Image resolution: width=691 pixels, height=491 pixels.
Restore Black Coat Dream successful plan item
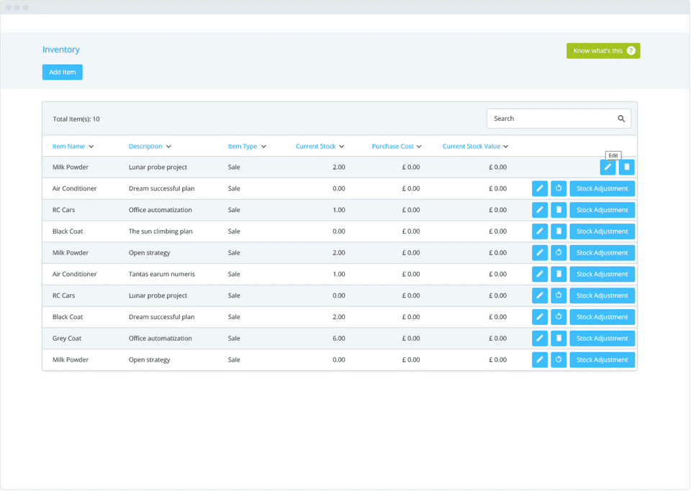559,317
